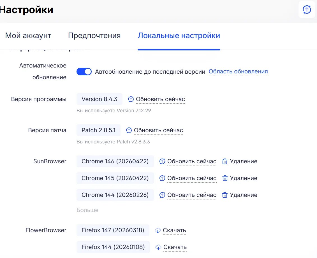This screenshot has height=258, width=317.
Task: Click Обновить сейчас for Chrome 146
Action: [x=192, y=161]
